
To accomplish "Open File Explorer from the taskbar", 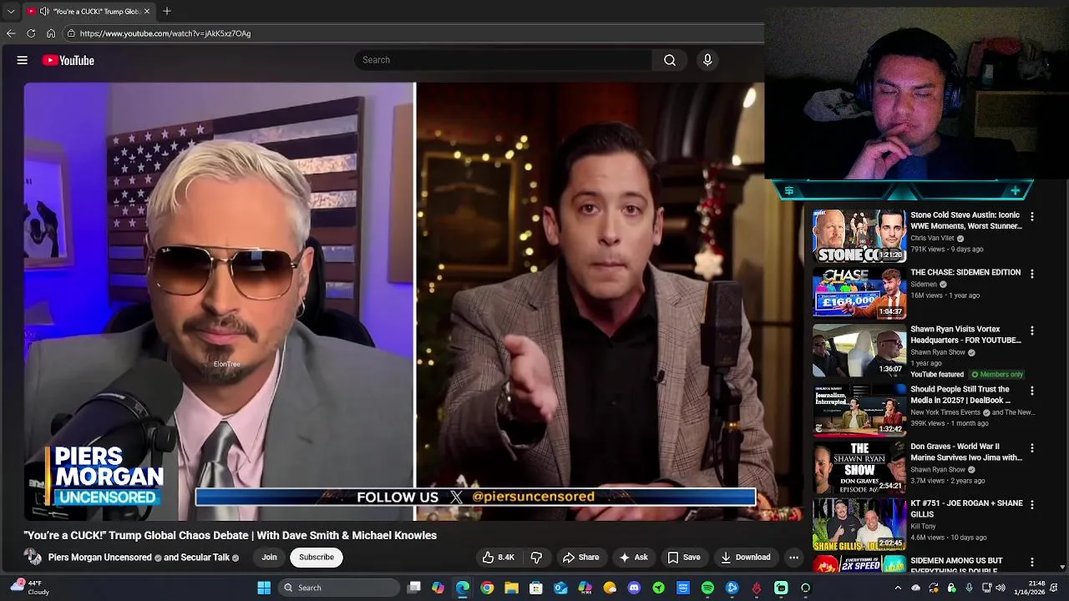I will click(x=511, y=588).
